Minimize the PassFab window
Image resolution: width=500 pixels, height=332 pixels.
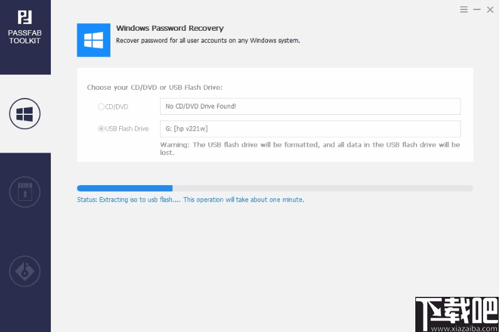pyautogui.click(x=477, y=9)
